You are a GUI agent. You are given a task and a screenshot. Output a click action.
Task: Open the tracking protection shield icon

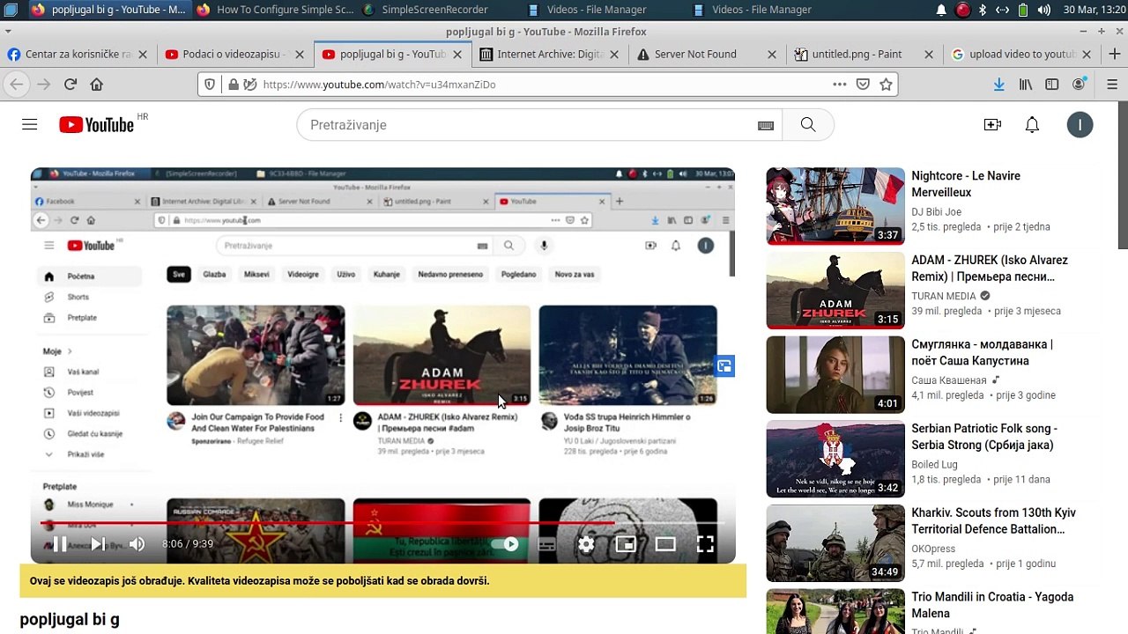click(210, 85)
